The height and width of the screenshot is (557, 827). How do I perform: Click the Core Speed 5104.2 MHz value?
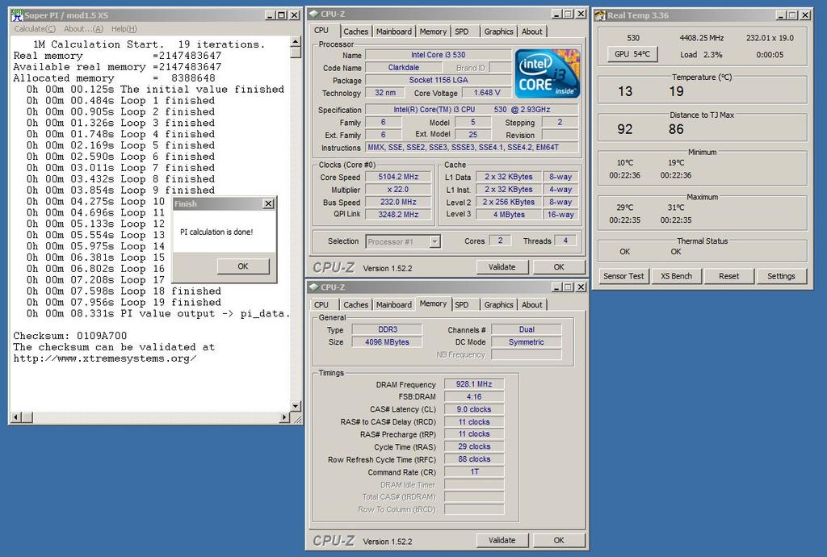[398, 177]
